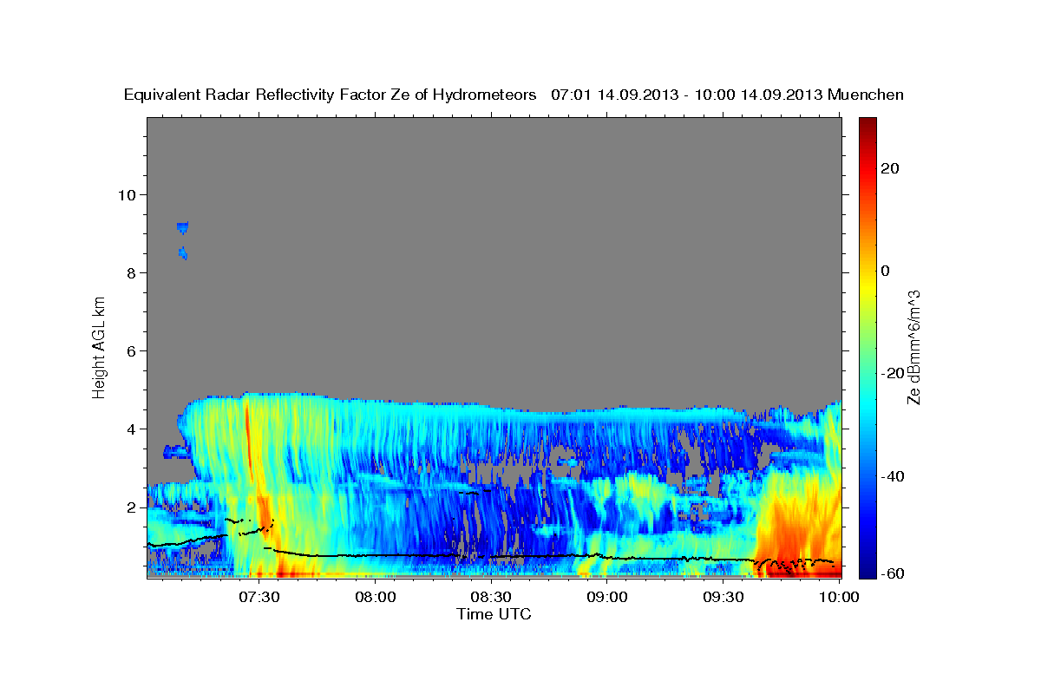Viewport: 1041px width, 694px height.
Task: Click the colorbar label '0'
Action: point(886,271)
